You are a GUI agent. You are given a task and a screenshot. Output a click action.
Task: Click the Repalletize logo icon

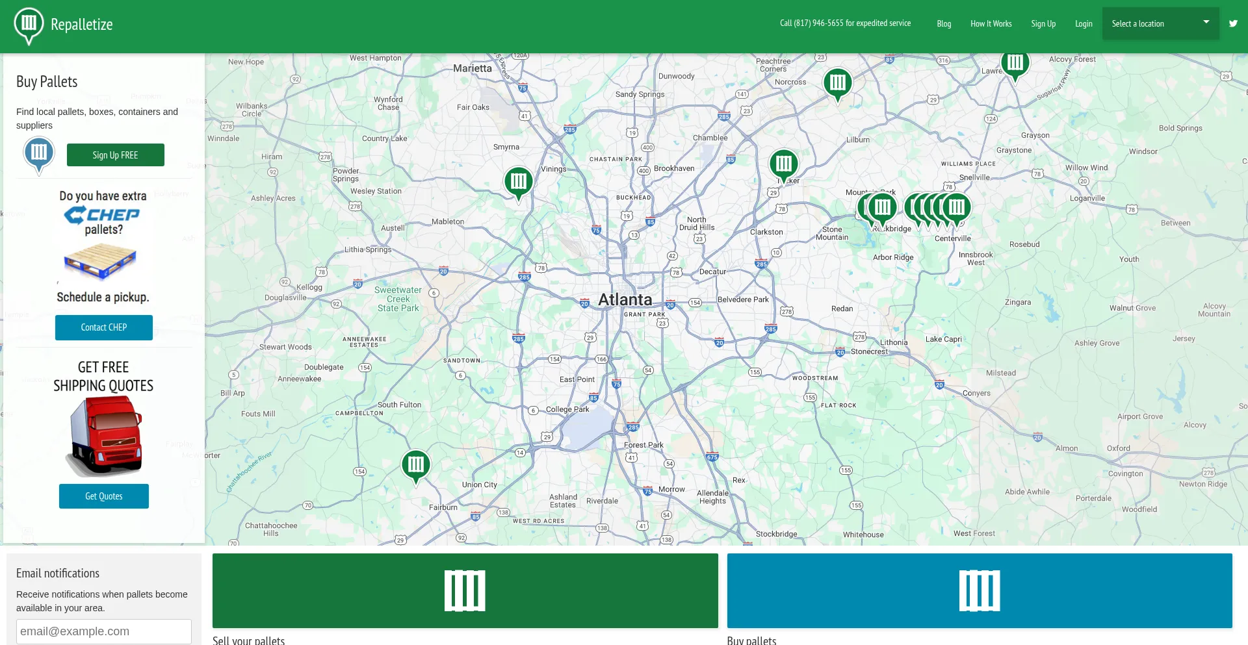[x=29, y=25]
